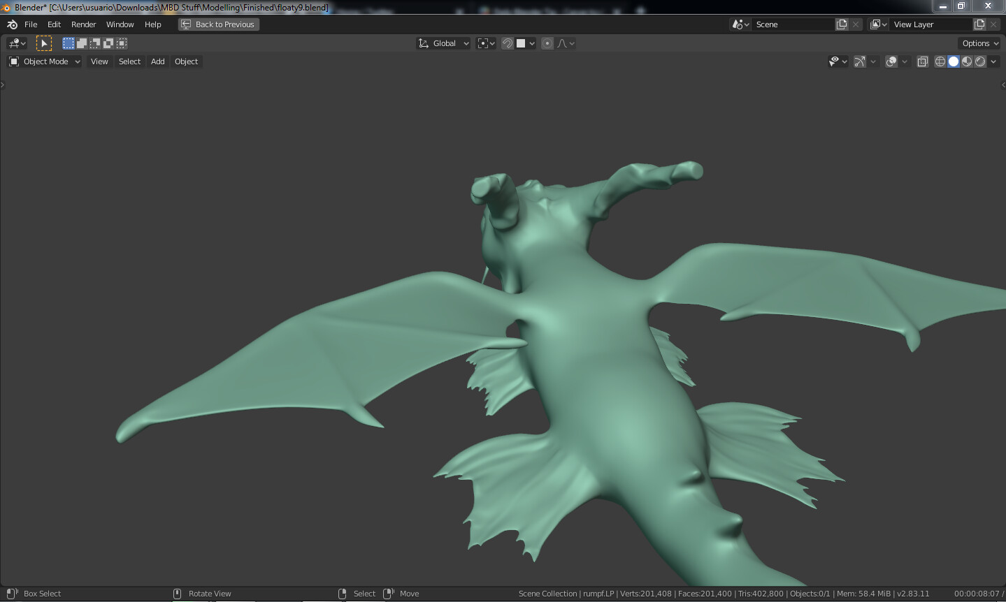Open object type visibility dropdown

click(x=838, y=61)
